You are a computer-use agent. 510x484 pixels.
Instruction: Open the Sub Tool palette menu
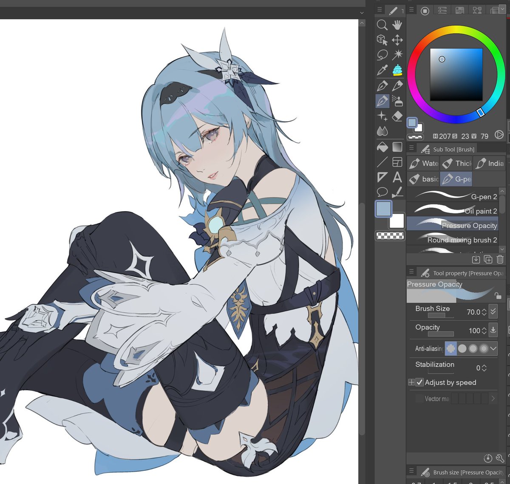click(x=411, y=148)
